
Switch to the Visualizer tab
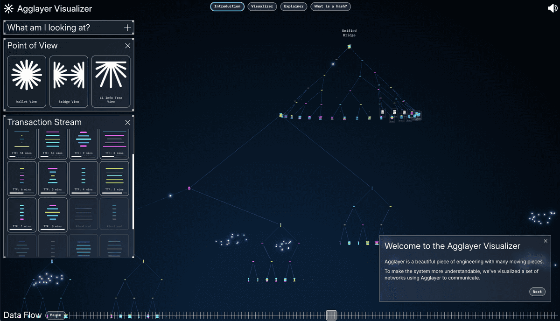click(x=262, y=7)
